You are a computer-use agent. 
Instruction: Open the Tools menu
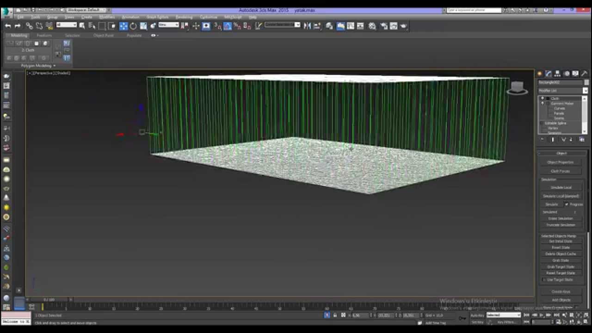point(36,17)
